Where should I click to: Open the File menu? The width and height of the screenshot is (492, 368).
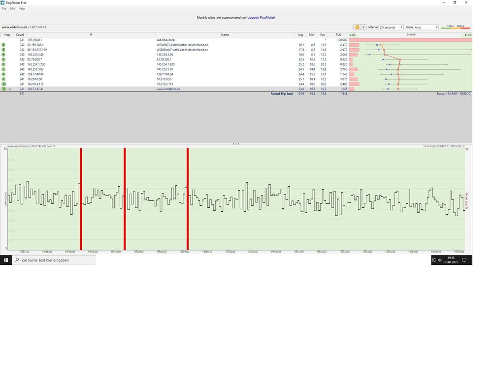click(4, 8)
